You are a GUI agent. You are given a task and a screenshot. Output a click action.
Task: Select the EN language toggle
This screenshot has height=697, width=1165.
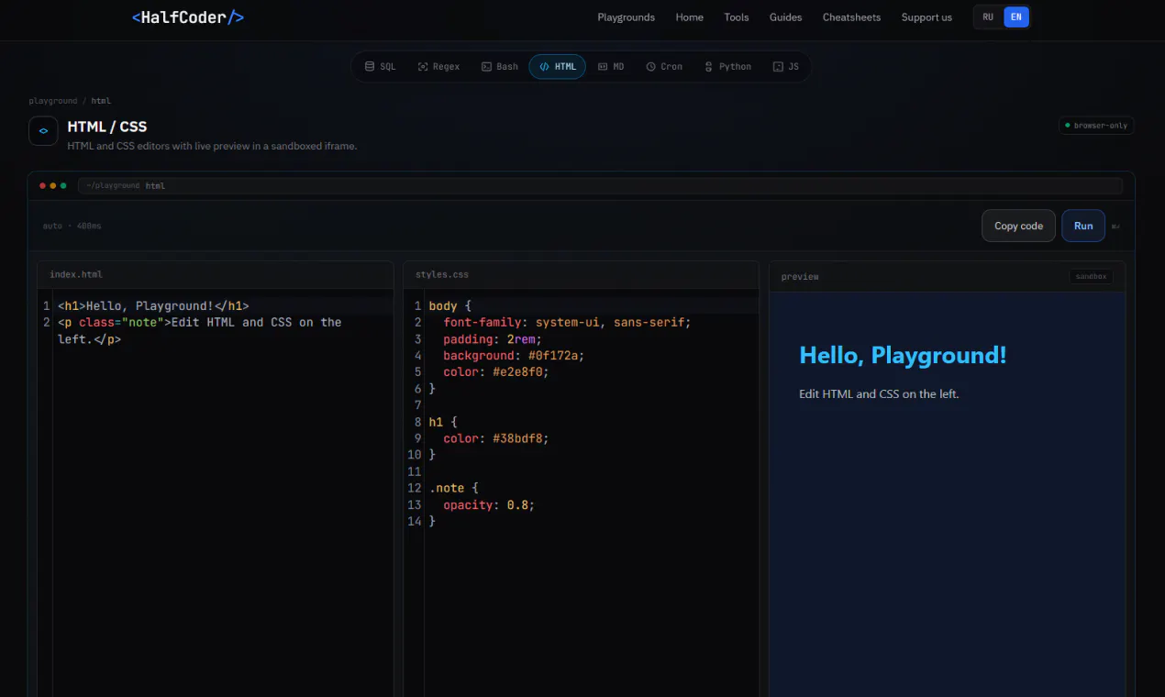click(1015, 17)
